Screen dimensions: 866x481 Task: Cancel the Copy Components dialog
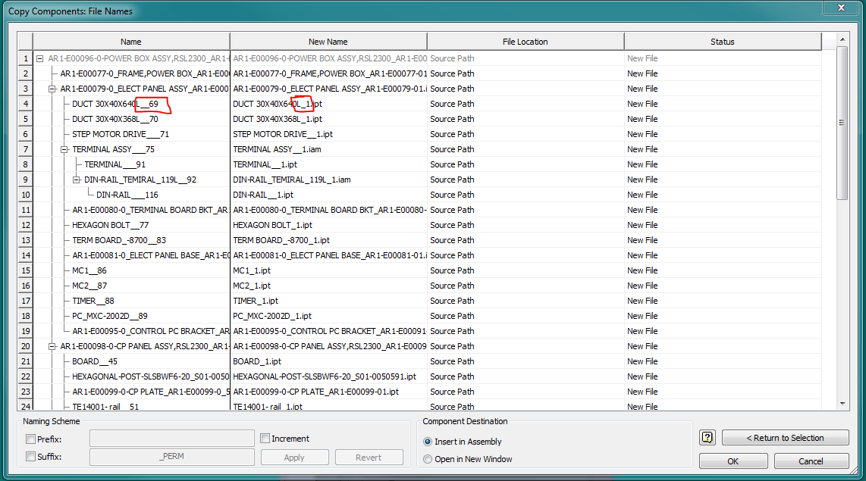click(x=811, y=461)
